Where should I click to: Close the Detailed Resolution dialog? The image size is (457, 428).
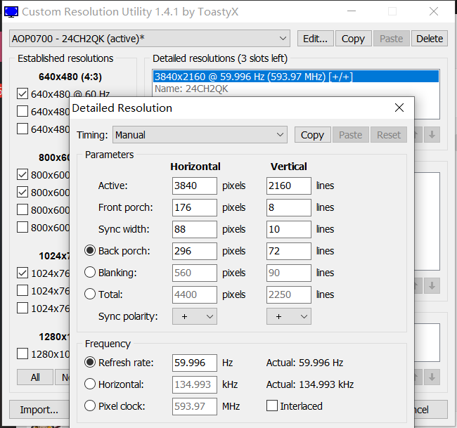click(x=399, y=108)
